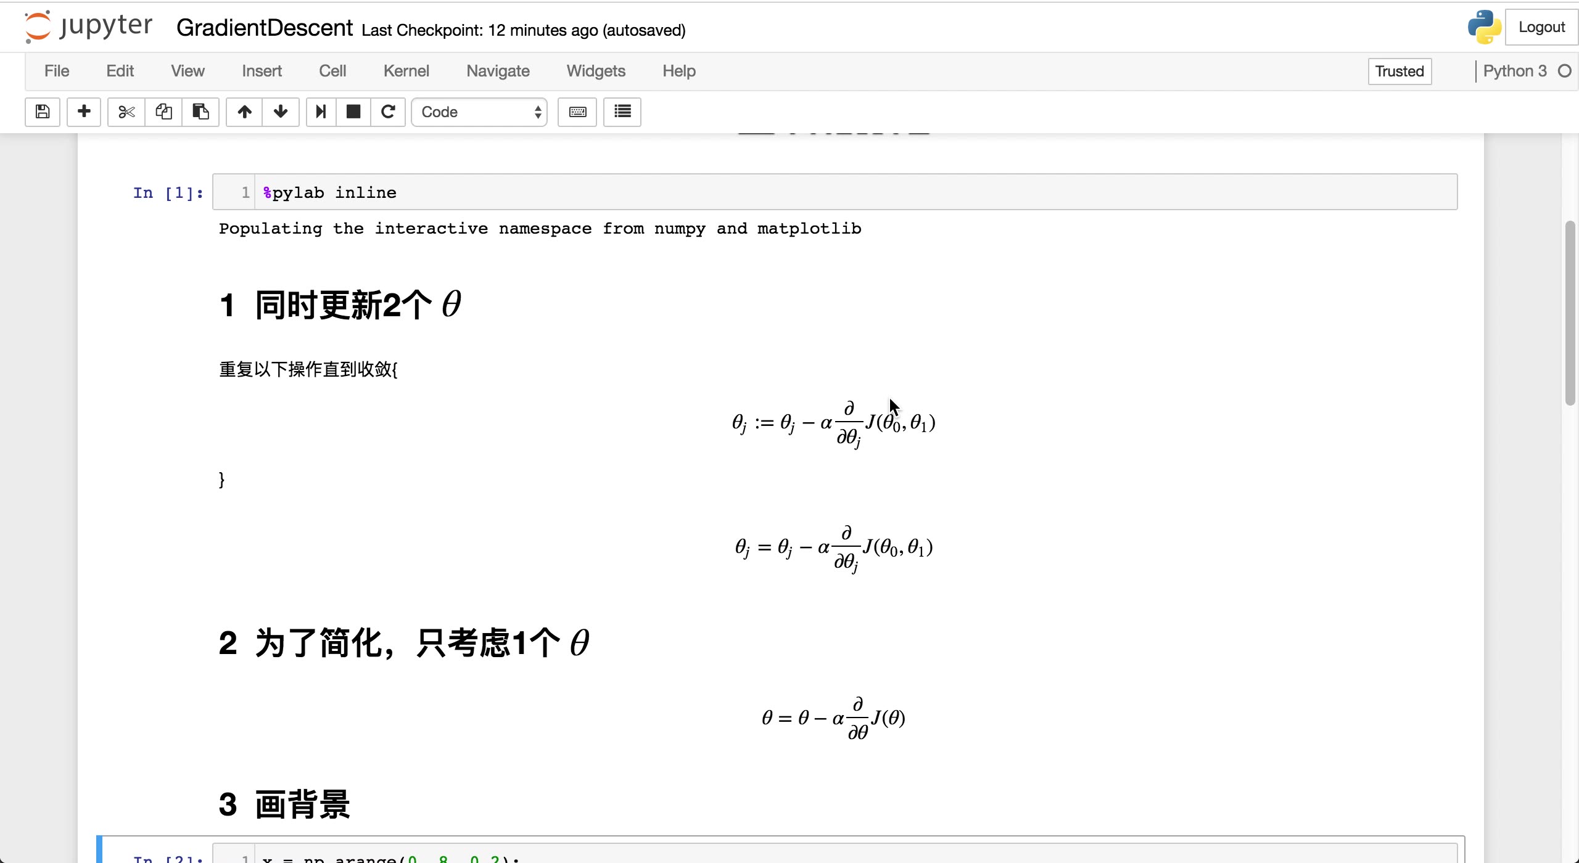
Task: Click heading 2 为了简化，只考虑1个 θ
Action: point(404,643)
